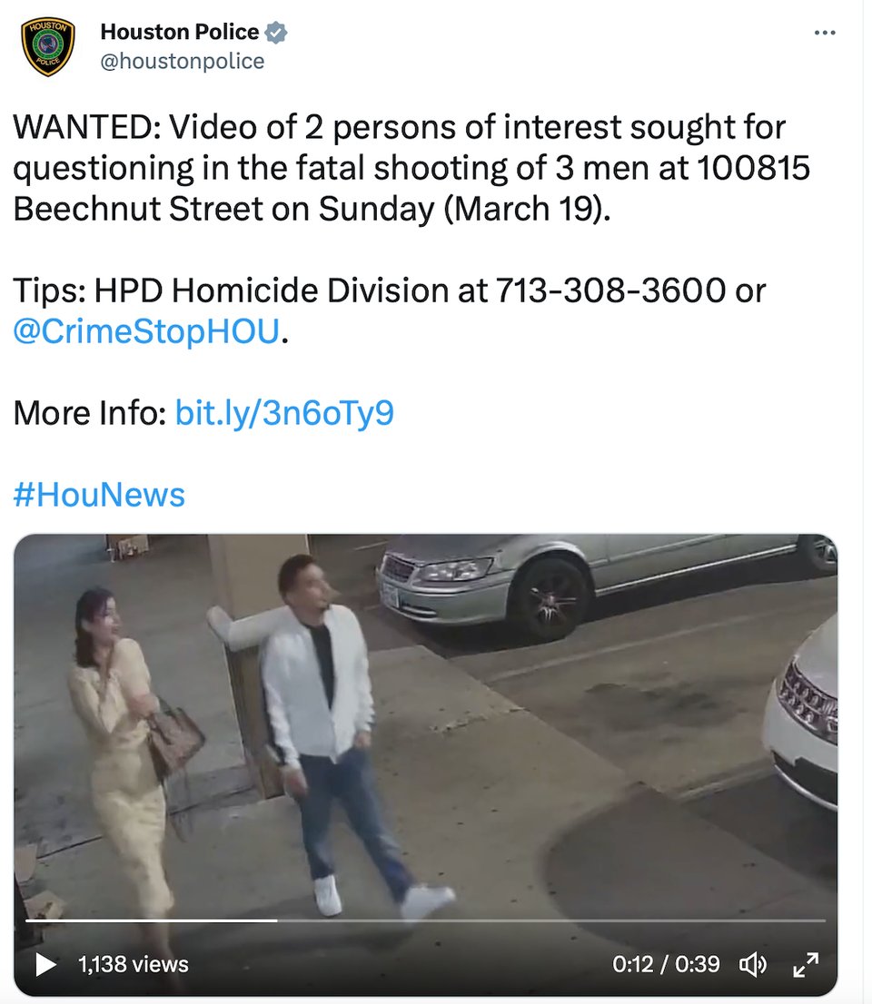Open the tweet's three-dot more menu
Screen dimensions: 872x1004
click(825, 32)
